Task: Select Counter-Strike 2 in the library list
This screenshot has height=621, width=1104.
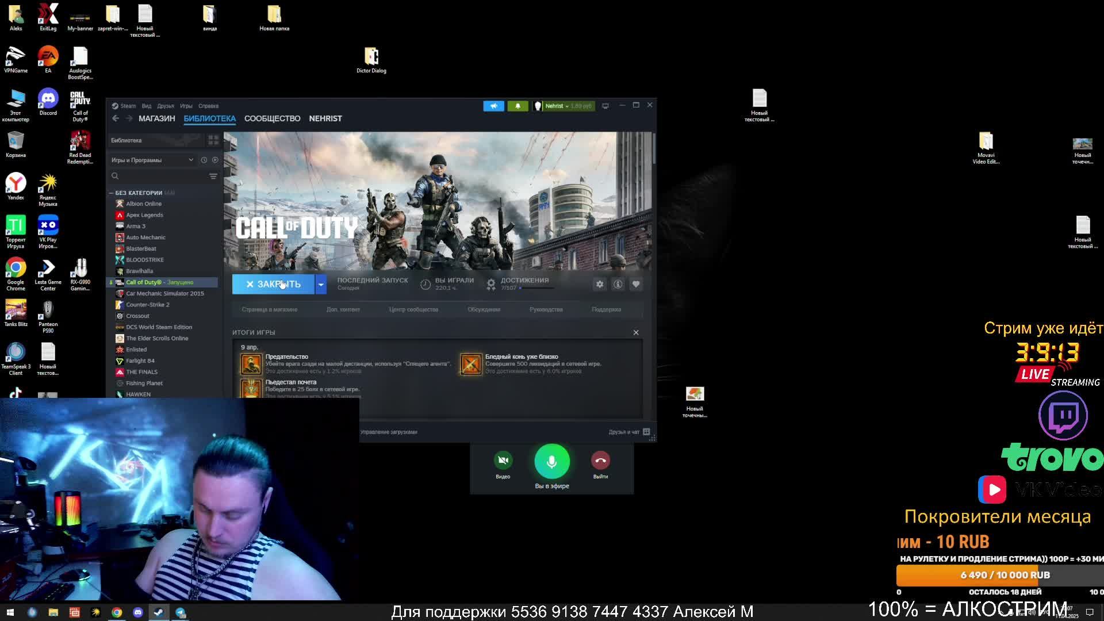Action: 147,305
